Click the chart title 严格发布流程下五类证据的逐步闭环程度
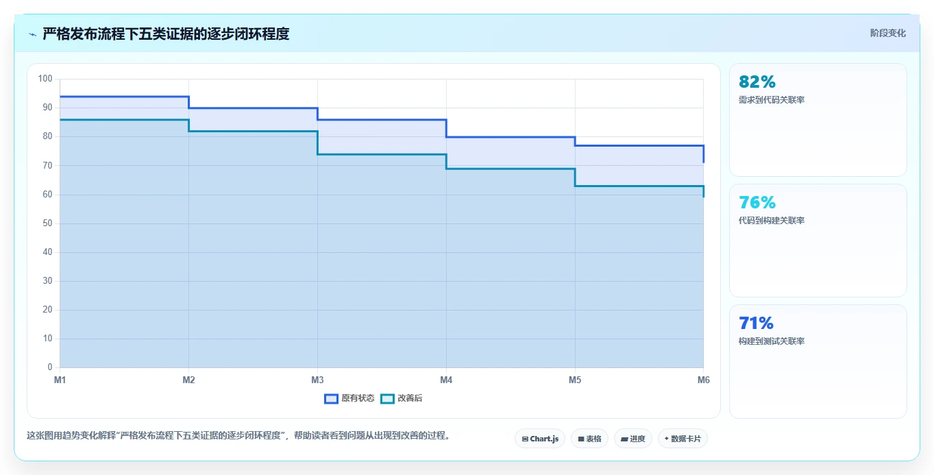934x475 pixels. [x=166, y=34]
